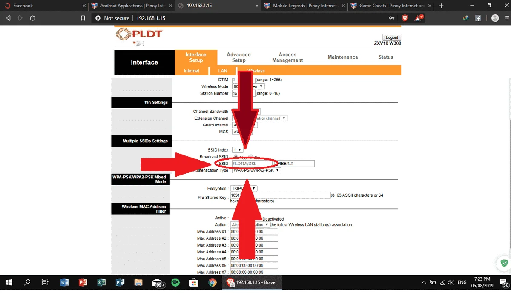Open the browser profile avatar
511x293 pixels.
(x=495, y=18)
